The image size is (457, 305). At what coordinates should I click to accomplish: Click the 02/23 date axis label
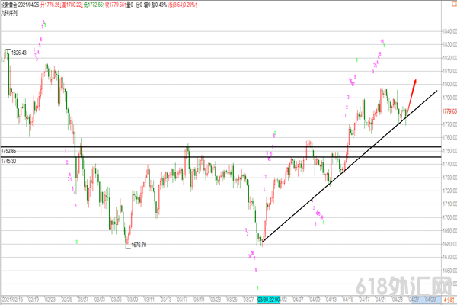(50, 300)
